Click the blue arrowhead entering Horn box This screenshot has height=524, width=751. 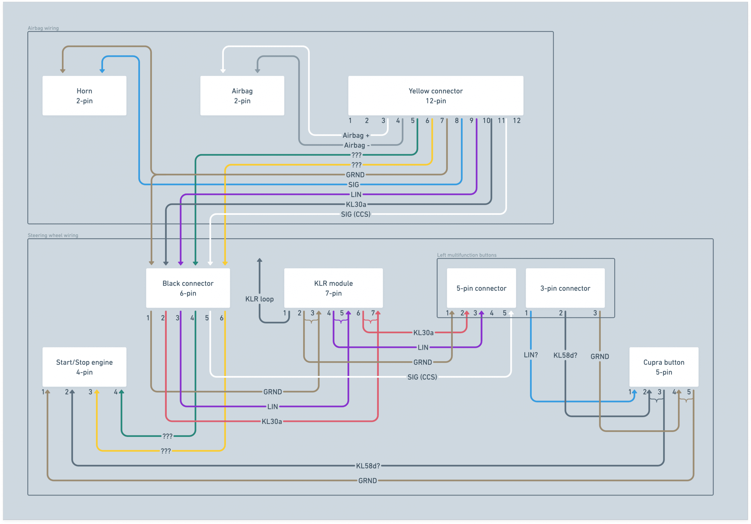point(102,71)
